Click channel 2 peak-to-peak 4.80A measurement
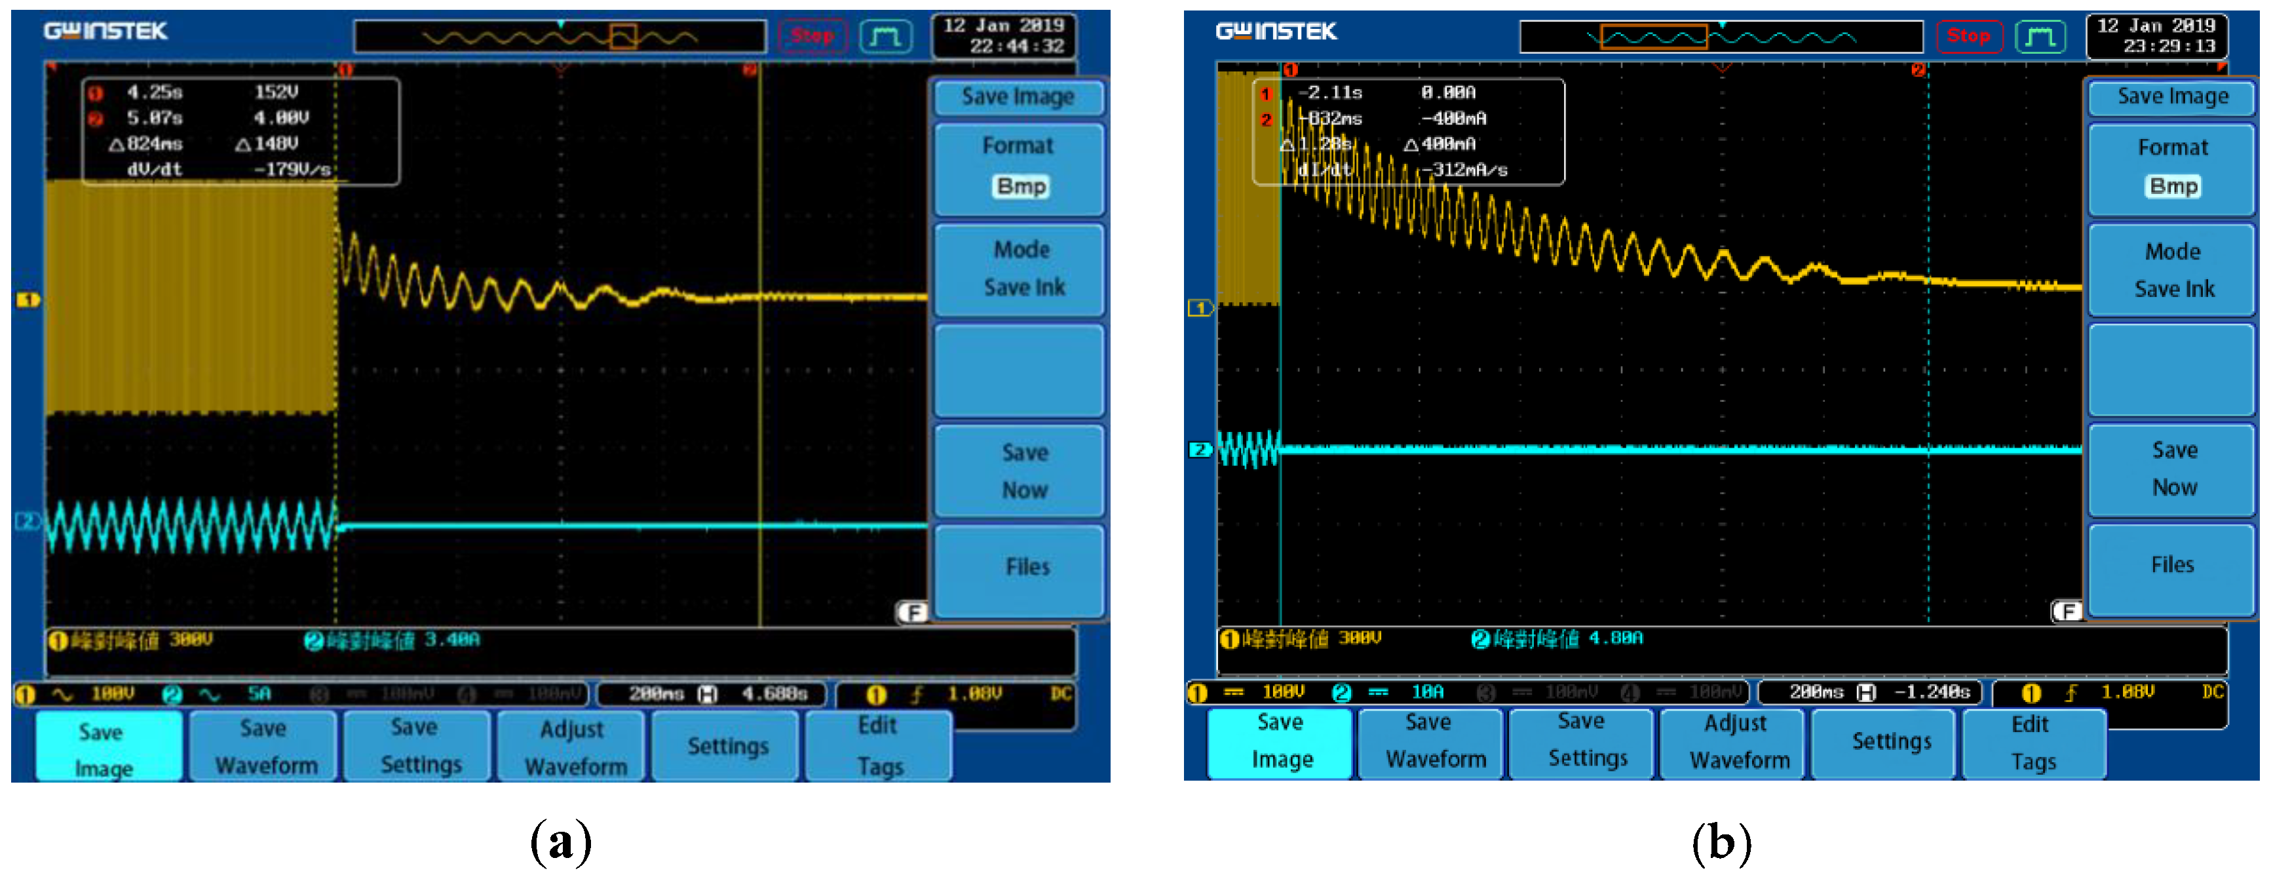2271x877 pixels. point(1557,639)
